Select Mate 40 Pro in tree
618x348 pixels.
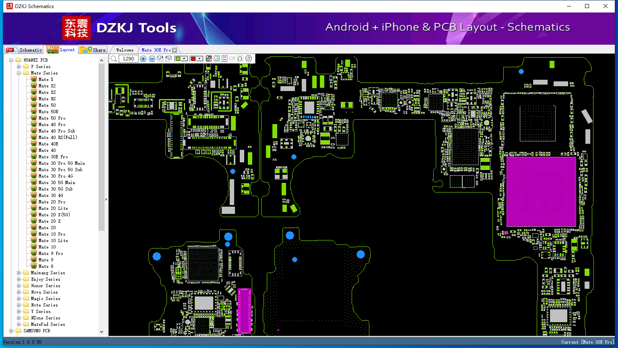52,124
